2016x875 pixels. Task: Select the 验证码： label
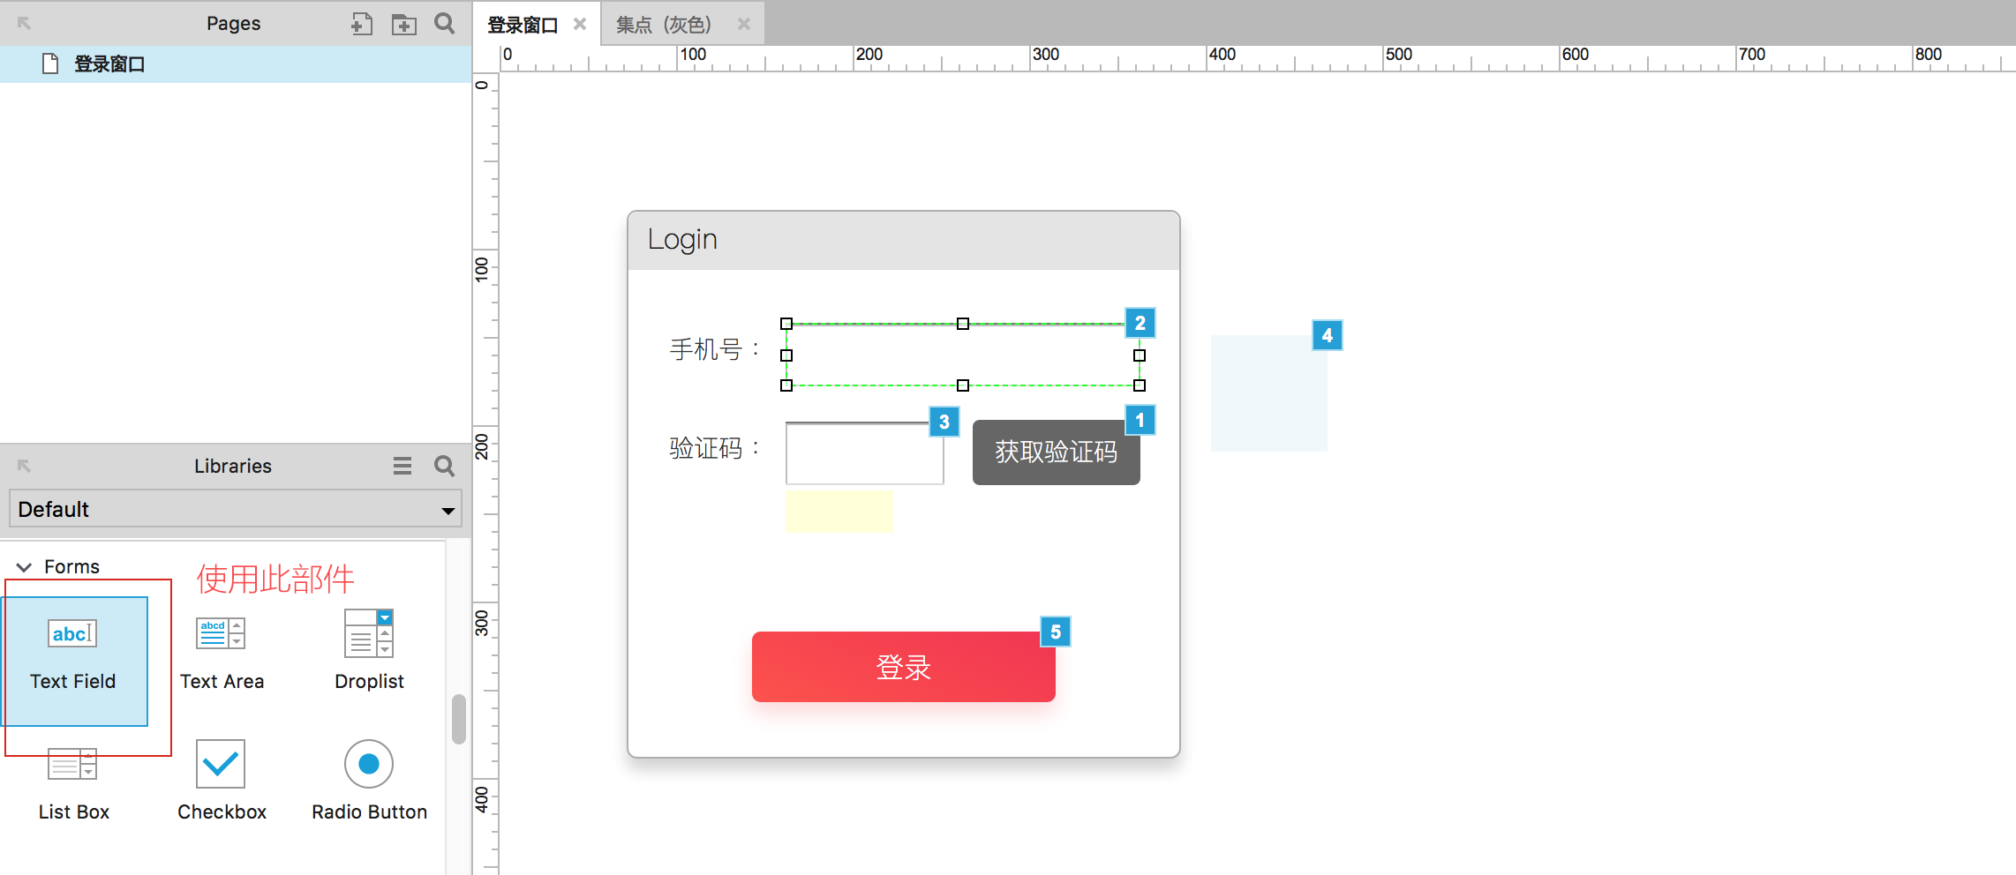(x=714, y=448)
